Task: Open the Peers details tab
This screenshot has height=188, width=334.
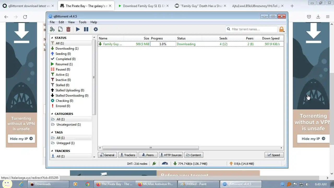Action: pos(148,155)
